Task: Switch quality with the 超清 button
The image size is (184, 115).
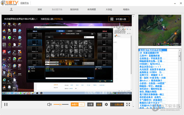Action: coord(99,105)
